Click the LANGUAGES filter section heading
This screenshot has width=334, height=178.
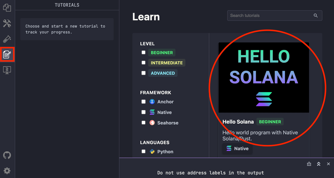(x=155, y=142)
